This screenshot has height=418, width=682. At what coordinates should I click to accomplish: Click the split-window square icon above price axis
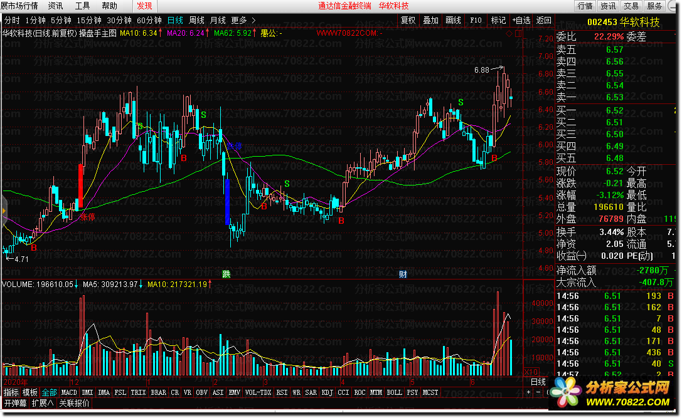(x=518, y=33)
